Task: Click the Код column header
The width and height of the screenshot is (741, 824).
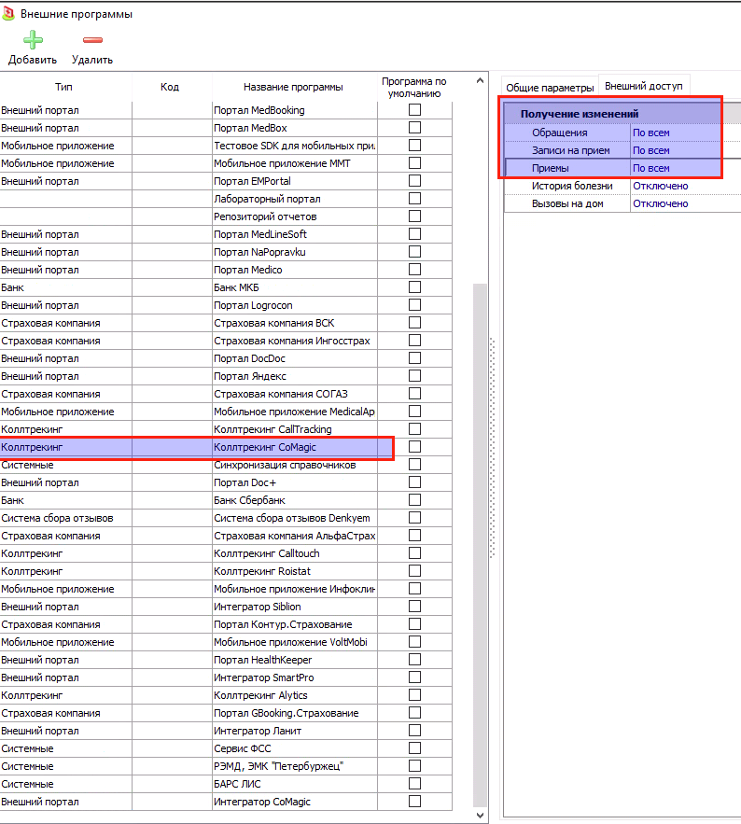Action: (170, 87)
